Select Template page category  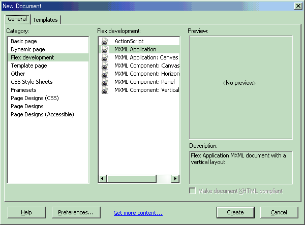[48, 66]
